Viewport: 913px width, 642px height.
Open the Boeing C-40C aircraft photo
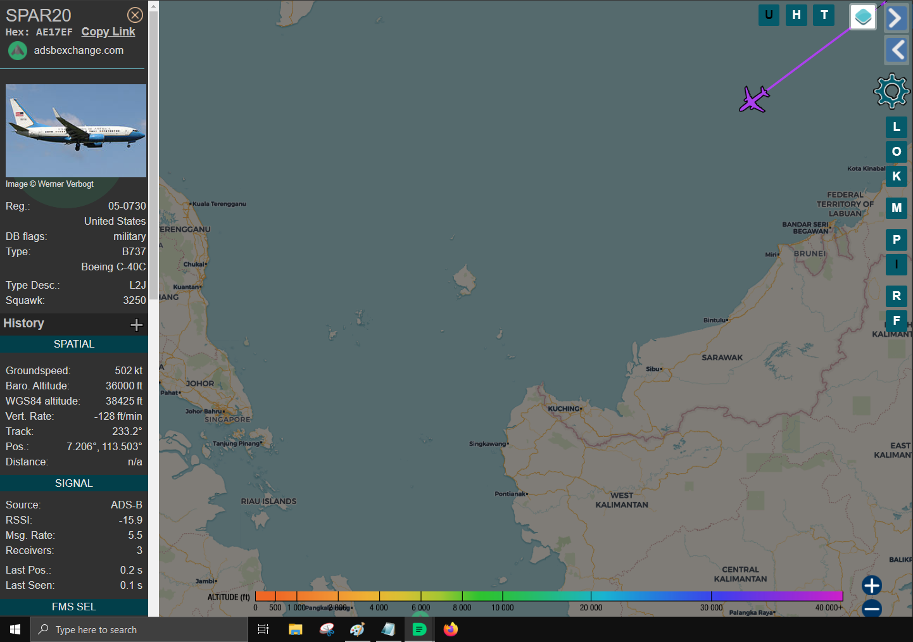click(76, 130)
